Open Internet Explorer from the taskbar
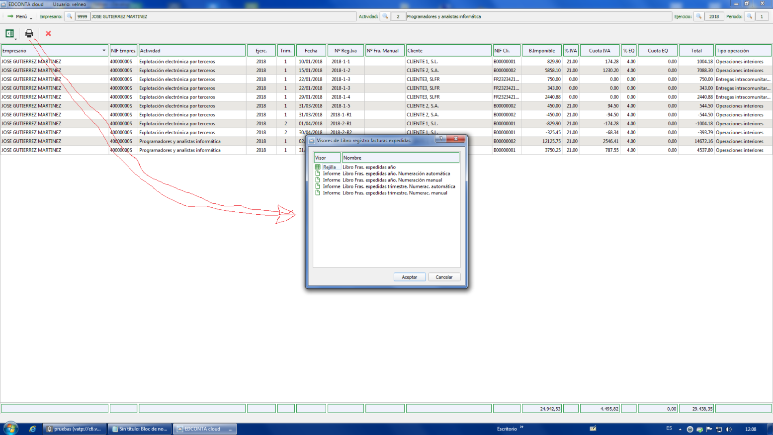Viewport: 773px width, 435px height. coord(33,429)
